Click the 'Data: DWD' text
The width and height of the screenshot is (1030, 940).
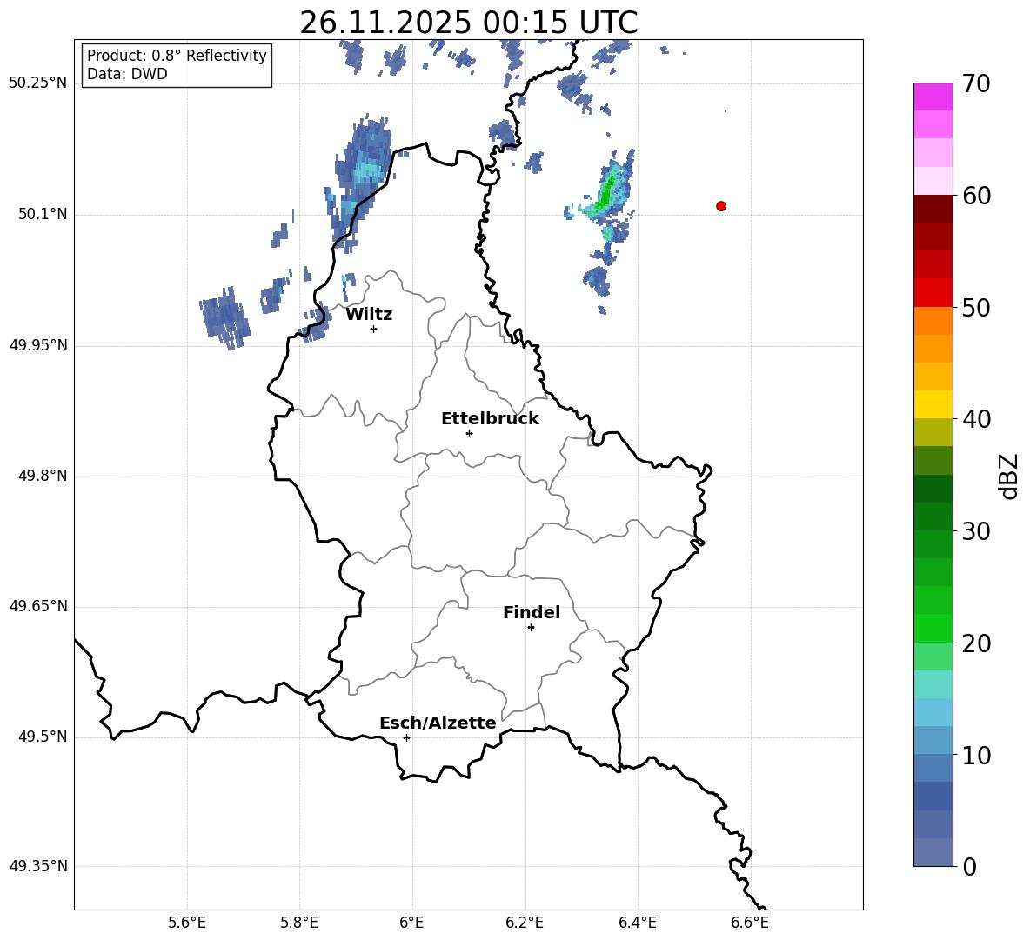click(127, 74)
